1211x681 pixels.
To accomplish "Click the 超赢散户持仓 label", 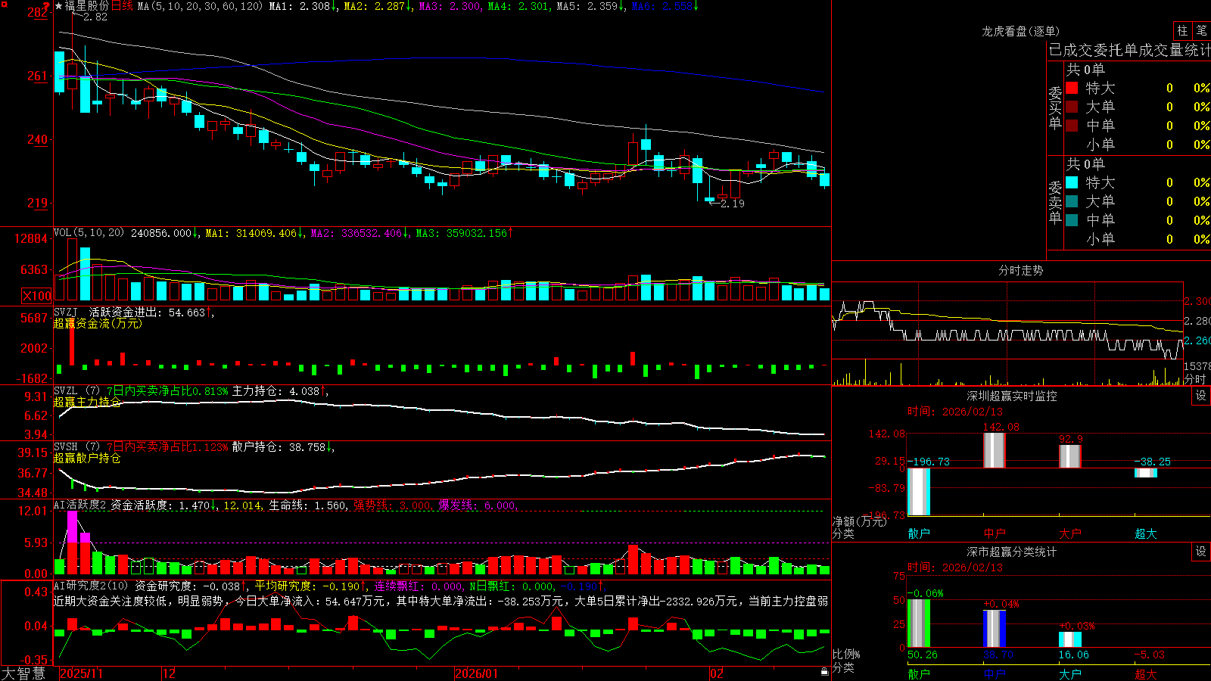I will [x=87, y=458].
